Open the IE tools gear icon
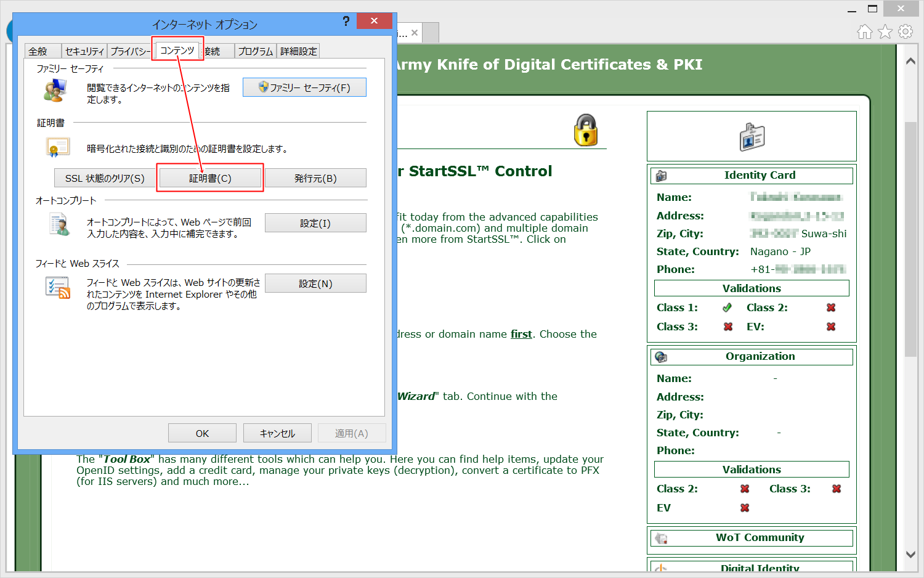 tap(906, 31)
